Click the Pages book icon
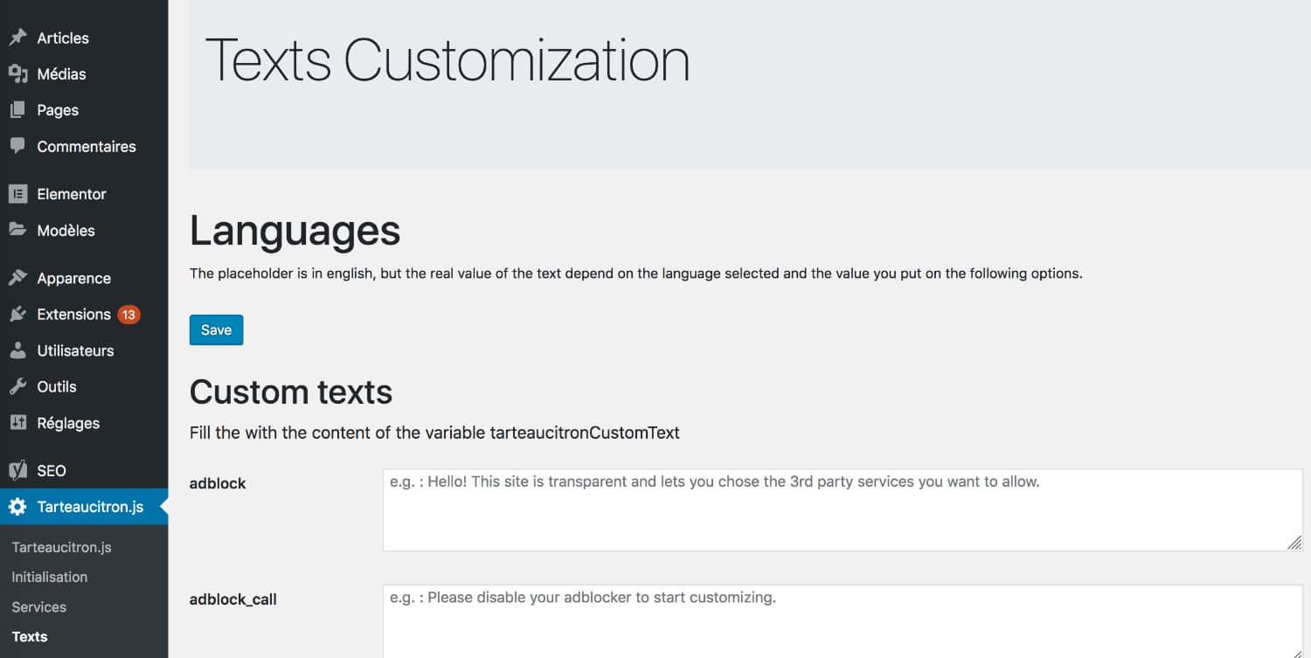The height and width of the screenshot is (658, 1311). pyautogui.click(x=17, y=110)
